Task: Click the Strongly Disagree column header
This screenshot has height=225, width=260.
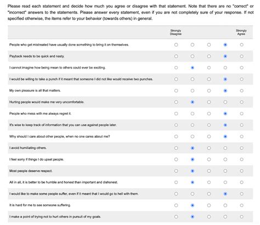Action: 176,32
